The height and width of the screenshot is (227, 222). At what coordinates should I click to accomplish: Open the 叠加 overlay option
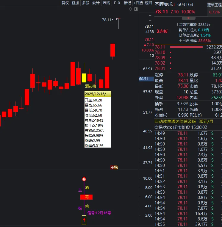pyautogui.click(x=75, y=3)
